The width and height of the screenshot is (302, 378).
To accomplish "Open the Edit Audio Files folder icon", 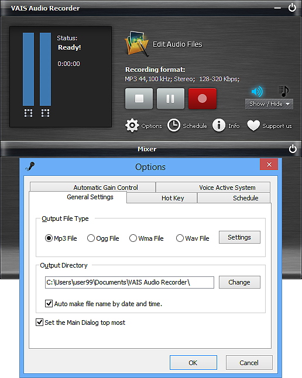I will (x=136, y=43).
